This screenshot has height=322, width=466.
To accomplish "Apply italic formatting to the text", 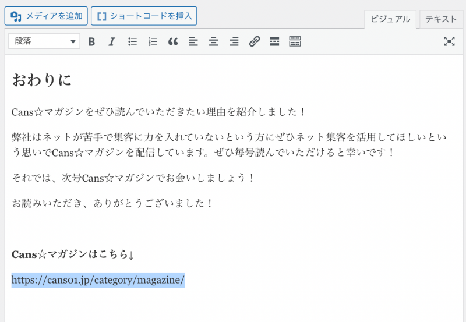I will (x=112, y=41).
